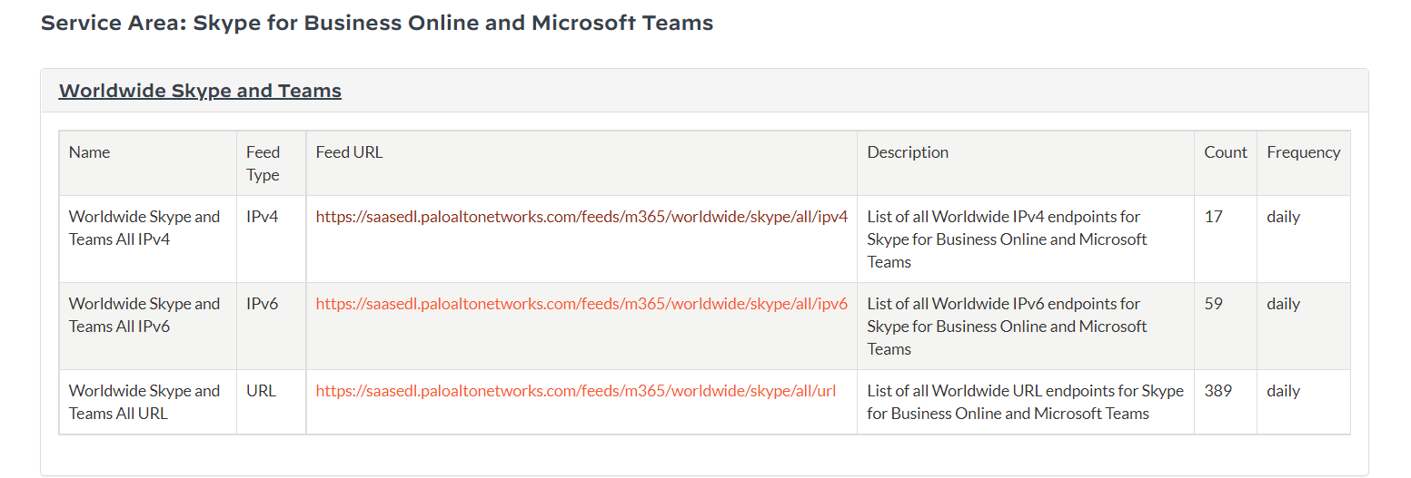Screen dimensions: 1411x478
Task: Click 'daily' in the IPv6 row
Action: [x=1284, y=304]
